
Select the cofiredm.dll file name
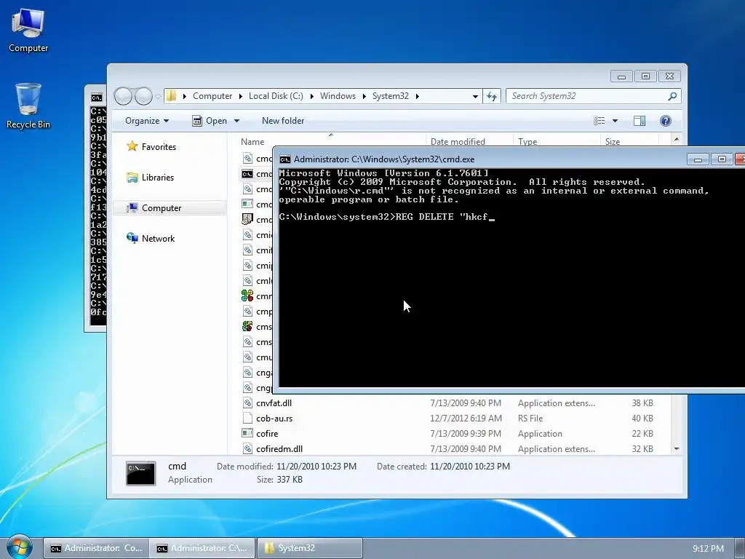[x=279, y=448]
